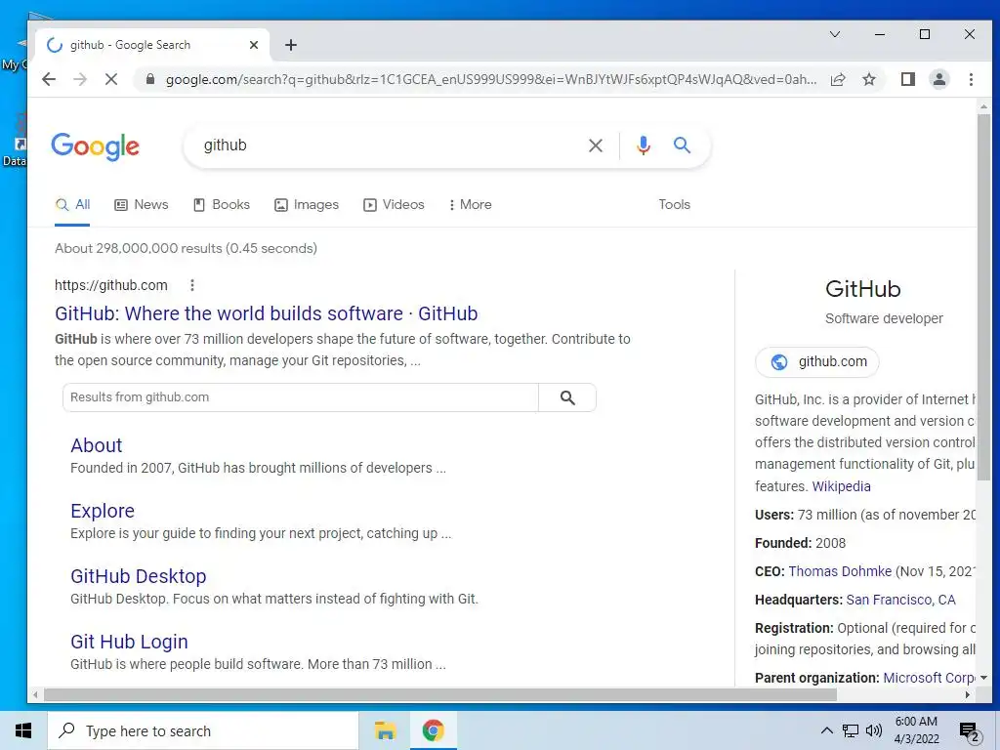The image size is (1000, 750).
Task: Click the Type here to search taskbar box
Action: (203, 730)
